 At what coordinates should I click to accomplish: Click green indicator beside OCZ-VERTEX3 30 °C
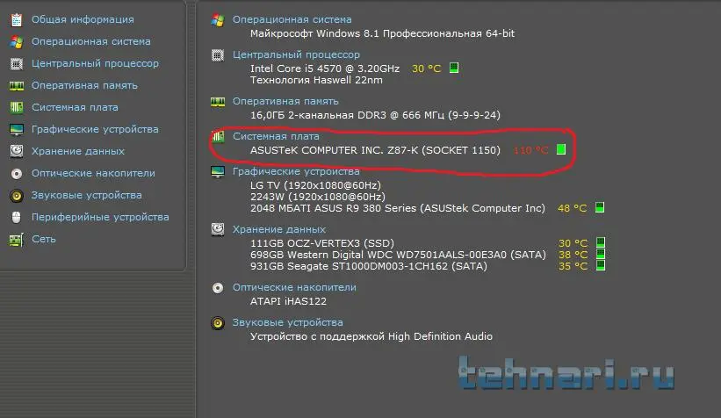(x=601, y=242)
